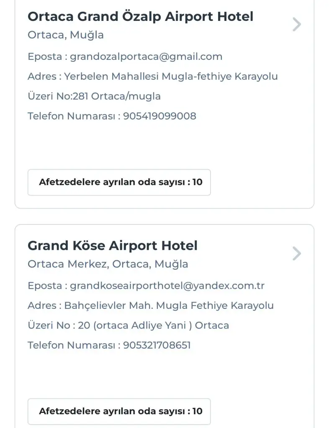Tap the "Ortaca Merkez, Ortaca, Muğla" location subtitle
This screenshot has height=428, width=329.
108,264
